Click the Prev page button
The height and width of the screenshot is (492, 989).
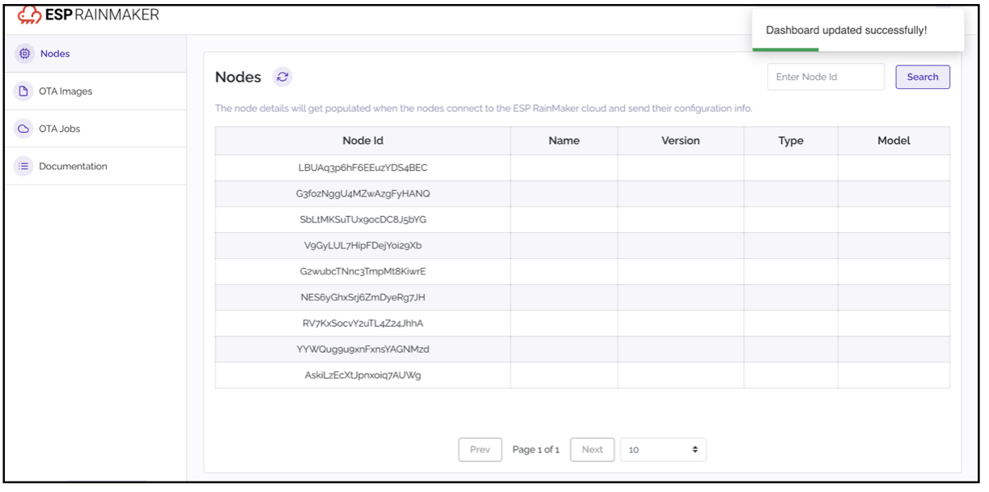480,450
